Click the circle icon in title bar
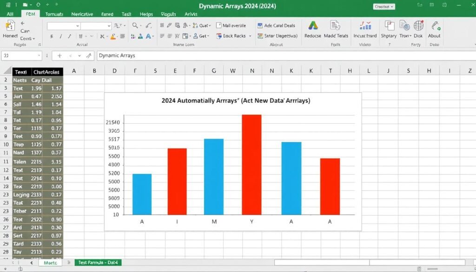Screen dimensions: 476x272 click(38, 5)
